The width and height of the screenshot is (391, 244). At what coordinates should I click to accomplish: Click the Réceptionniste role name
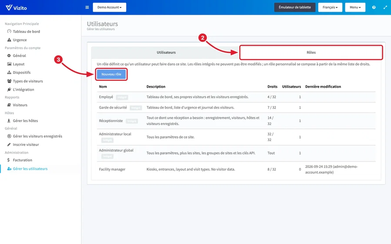(111, 121)
